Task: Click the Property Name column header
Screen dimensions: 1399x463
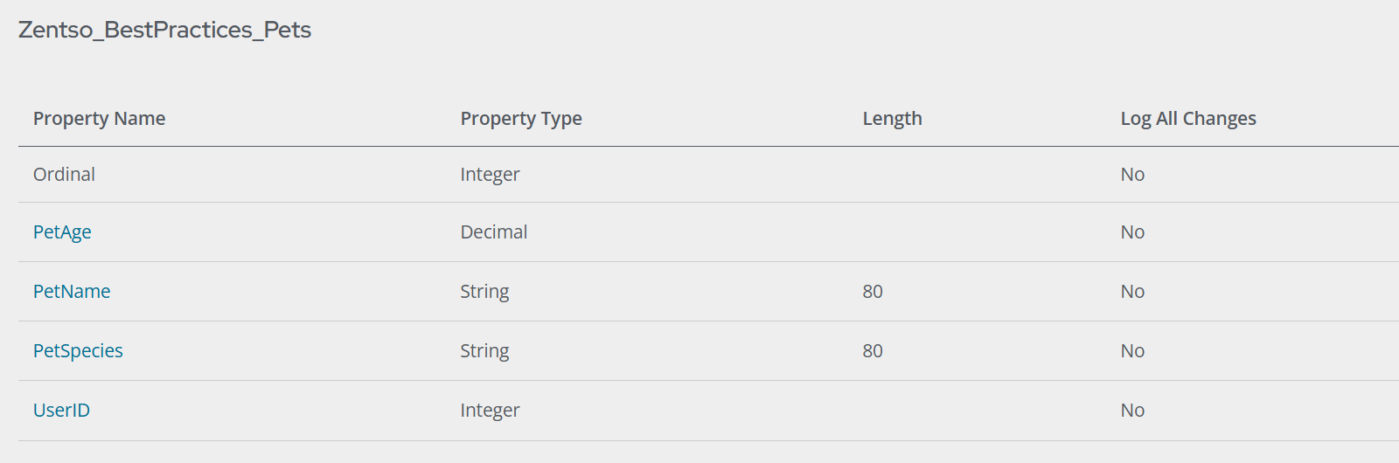Action: tap(99, 119)
